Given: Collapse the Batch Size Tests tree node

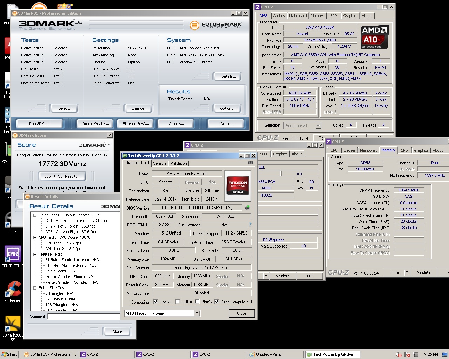Looking at the screenshot, I should [35, 288].
